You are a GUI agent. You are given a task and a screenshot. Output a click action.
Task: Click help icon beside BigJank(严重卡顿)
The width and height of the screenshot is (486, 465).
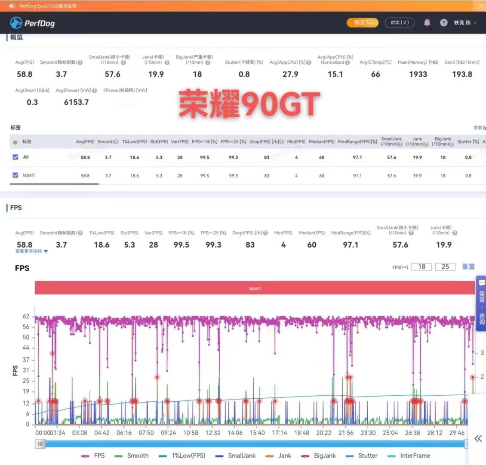point(208,62)
